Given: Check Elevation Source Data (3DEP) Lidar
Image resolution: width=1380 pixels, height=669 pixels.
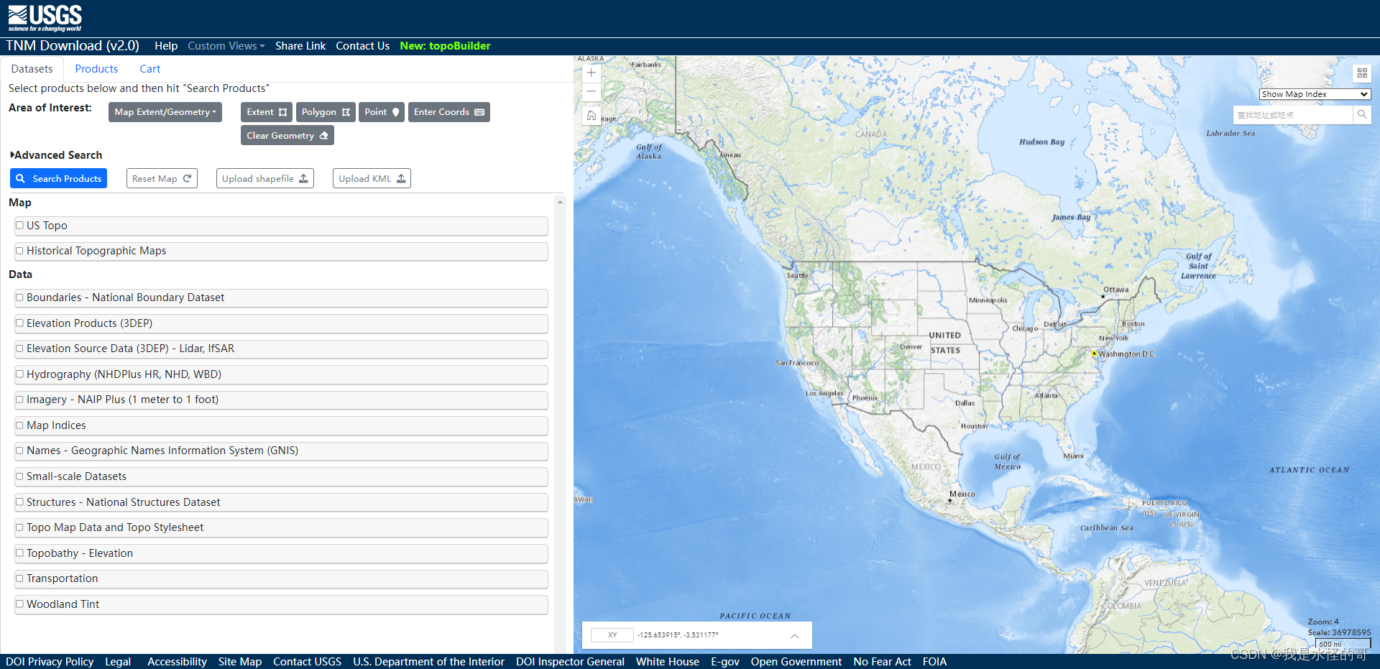Looking at the screenshot, I should [x=20, y=349].
